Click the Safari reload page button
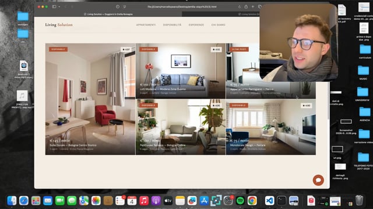The width and height of the screenshot is (373, 209). (240, 6)
